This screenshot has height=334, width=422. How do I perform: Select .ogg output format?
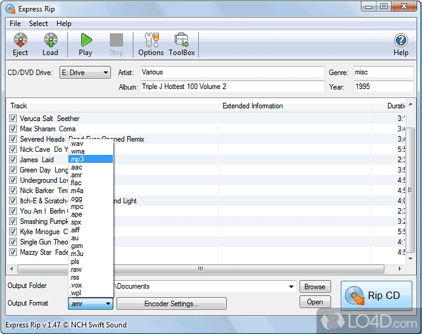click(x=91, y=199)
